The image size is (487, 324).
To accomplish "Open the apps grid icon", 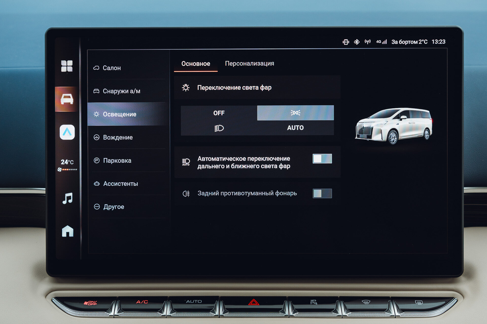I will [x=67, y=66].
